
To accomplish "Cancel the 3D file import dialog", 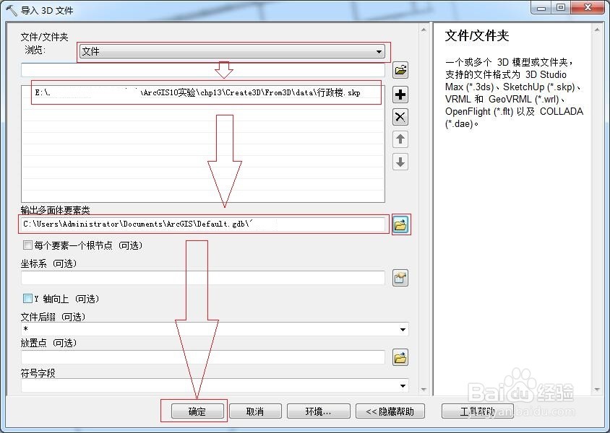I will [x=255, y=410].
